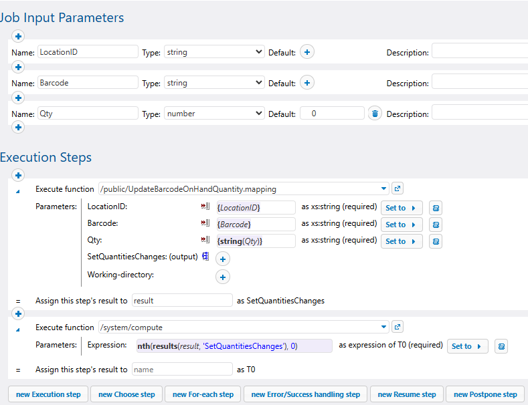Open /system/compute function in new window
Image resolution: width=528 pixels, height=405 pixels.
point(397,327)
